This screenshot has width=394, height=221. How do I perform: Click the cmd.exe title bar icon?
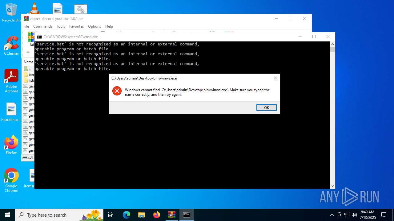39,37
